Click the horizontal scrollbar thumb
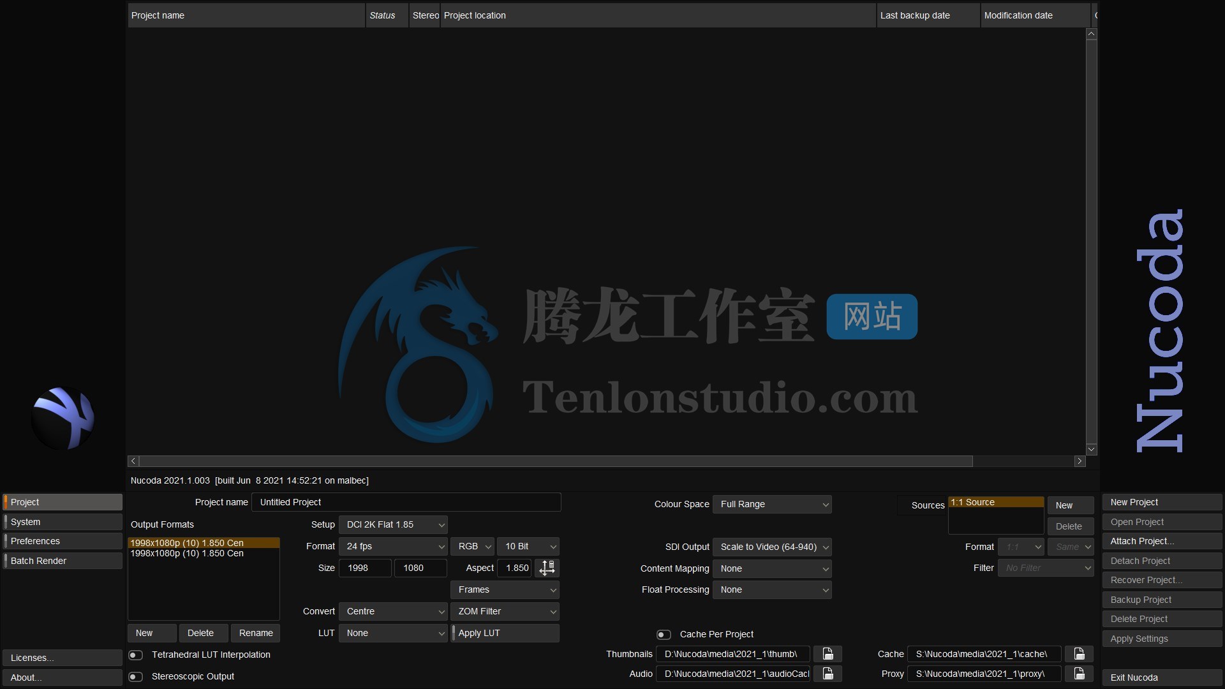Image resolution: width=1225 pixels, height=689 pixels. pos(556,461)
